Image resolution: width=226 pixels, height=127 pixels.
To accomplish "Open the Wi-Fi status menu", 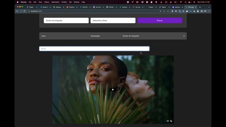I will point(181,2).
